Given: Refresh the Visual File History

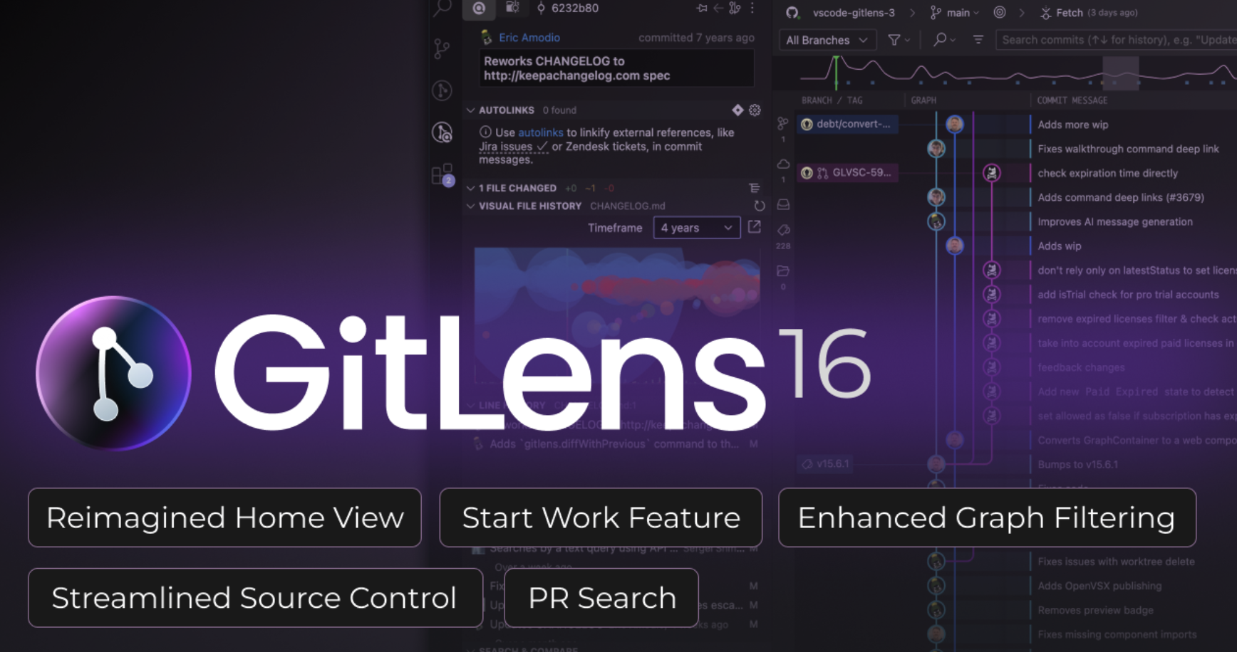Looking at the screenshot, I should pyautogui.click(x=760, y=206).
